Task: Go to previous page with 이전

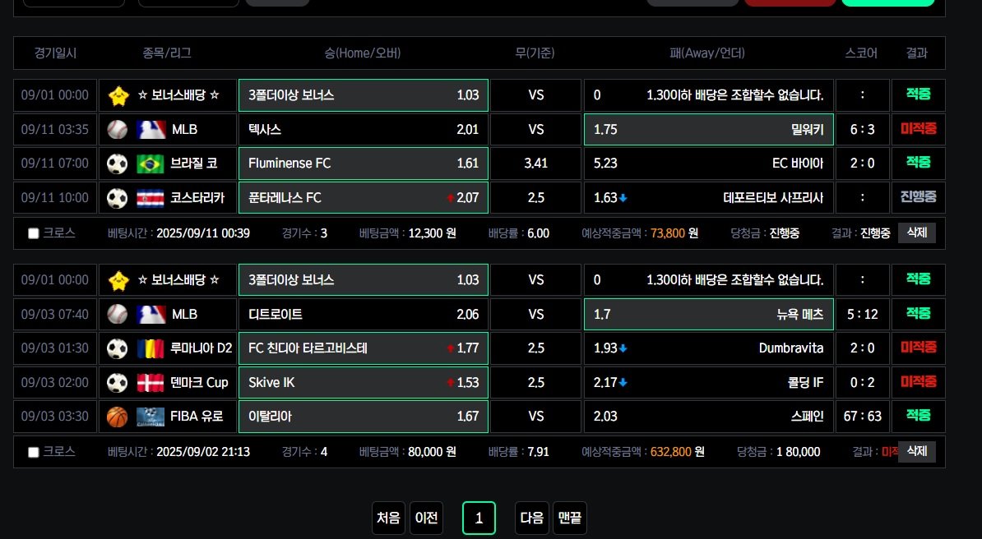Action: 426,518
